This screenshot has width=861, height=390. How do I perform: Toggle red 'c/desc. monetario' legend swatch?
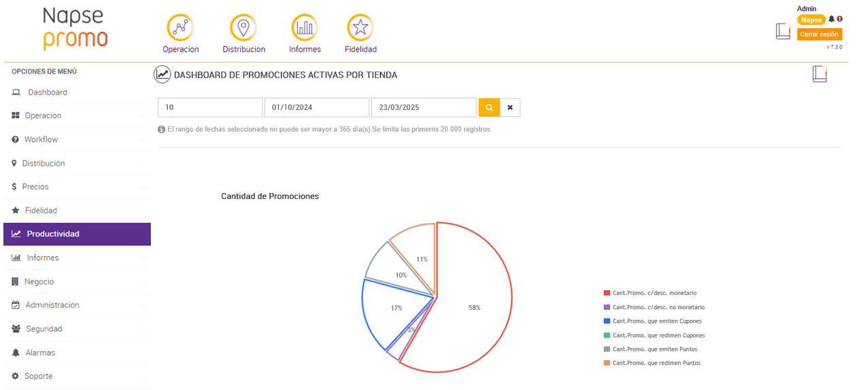[607, 294]
